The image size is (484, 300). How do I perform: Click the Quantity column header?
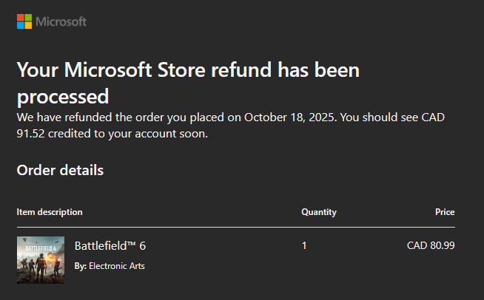(319, 212)
